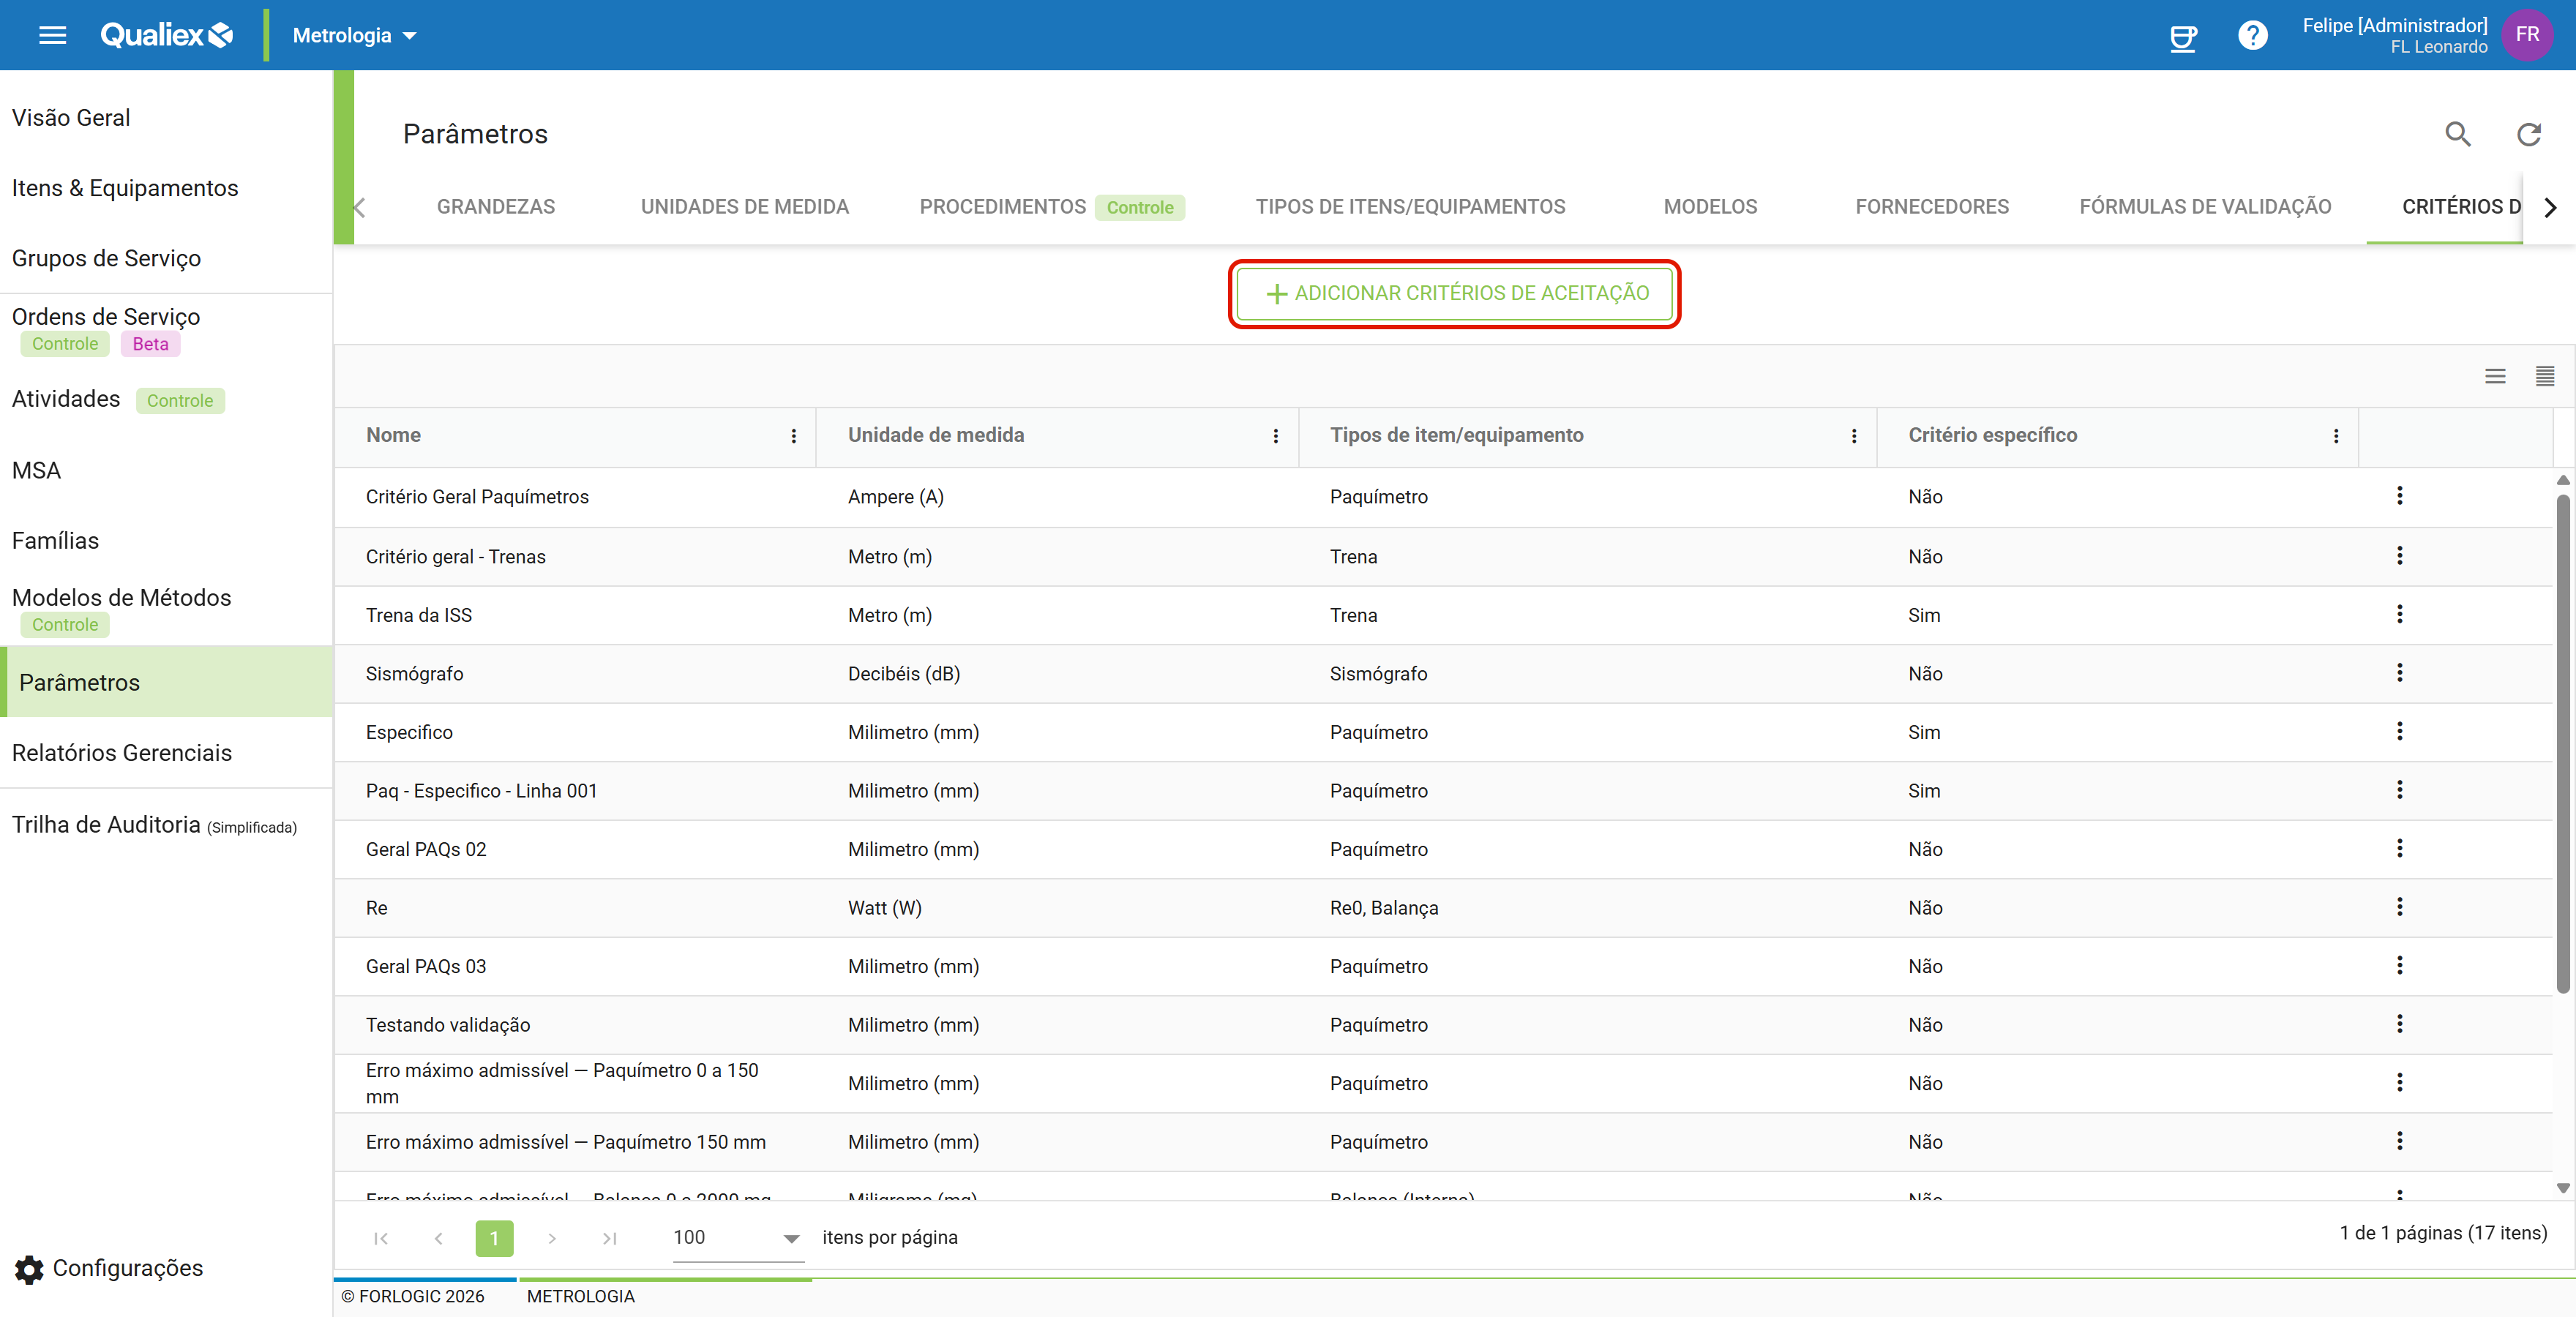Go to last page in pagination
This screenshot has width=2576, height=1317.
(x=609, y=1238)
